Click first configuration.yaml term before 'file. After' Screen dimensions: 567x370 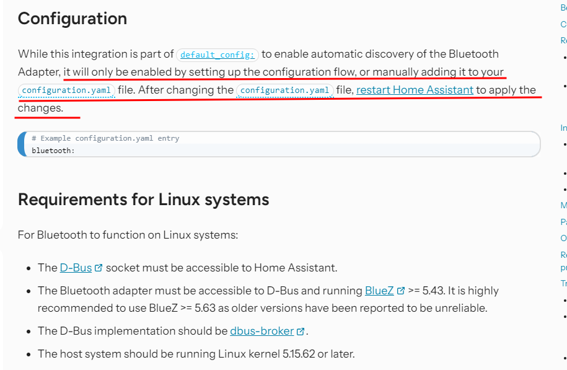tap(66, 90)
